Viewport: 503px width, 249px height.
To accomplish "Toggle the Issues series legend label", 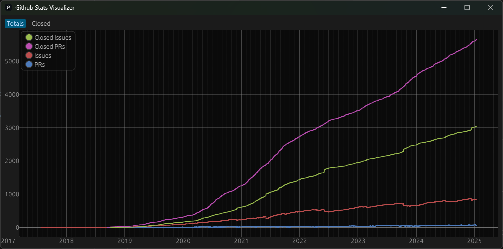I will (x=43, y=55).
